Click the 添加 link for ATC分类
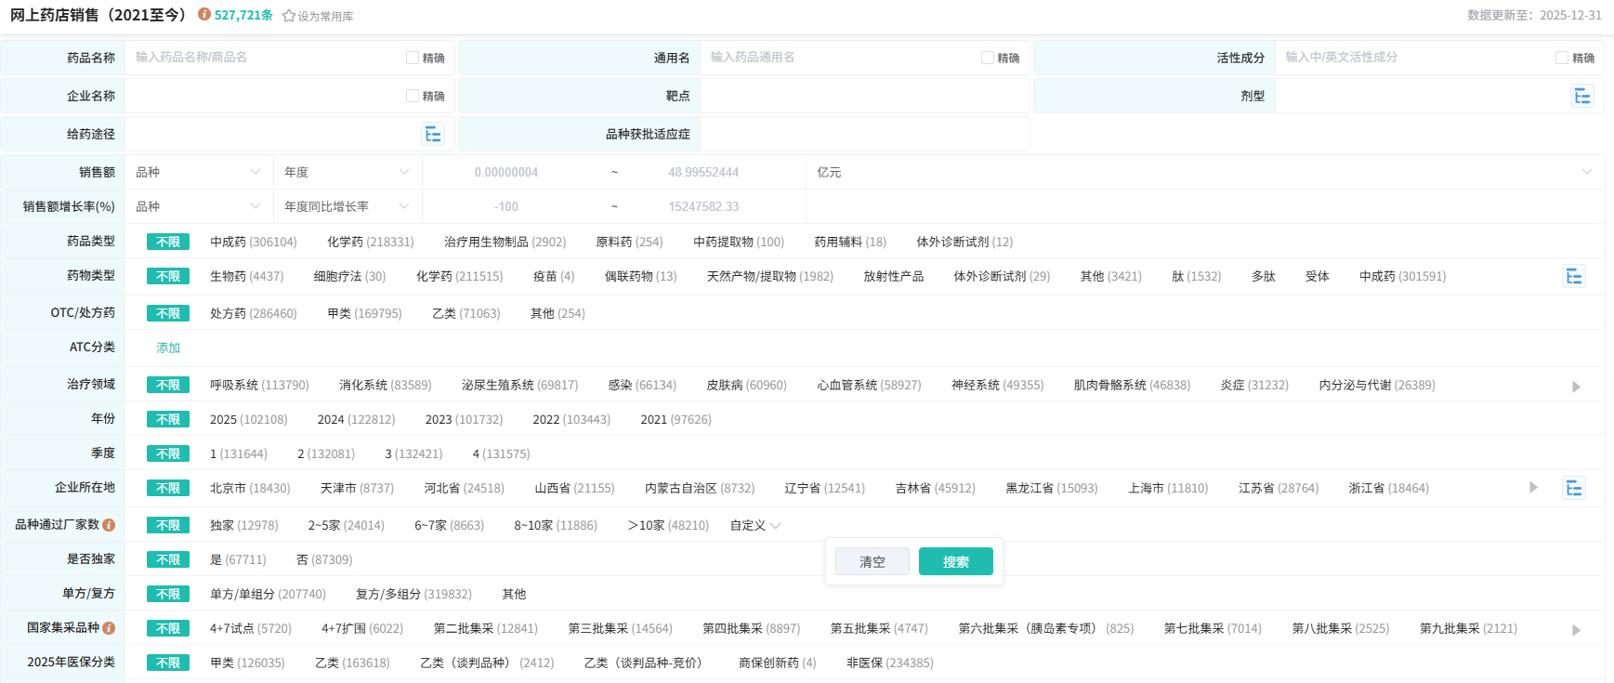1614x683 pixels. click(168, 348)
